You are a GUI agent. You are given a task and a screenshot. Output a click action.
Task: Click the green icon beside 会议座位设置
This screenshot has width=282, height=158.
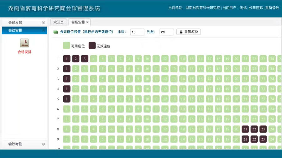55,32
